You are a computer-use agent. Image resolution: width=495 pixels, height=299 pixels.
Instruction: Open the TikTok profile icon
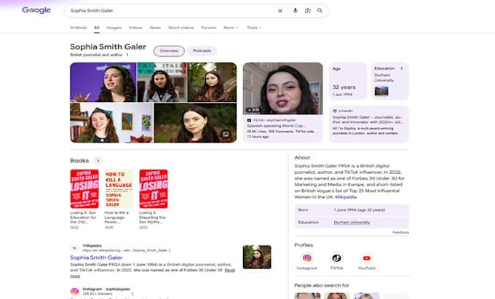pyautogui.click(x=336, y=258)
